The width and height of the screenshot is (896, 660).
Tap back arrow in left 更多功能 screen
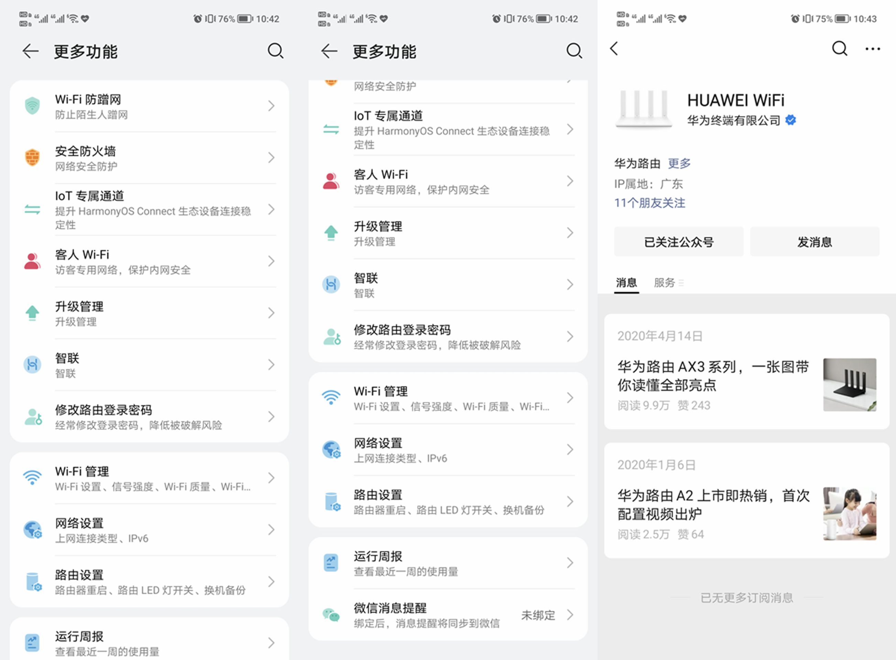click(30, 51)
